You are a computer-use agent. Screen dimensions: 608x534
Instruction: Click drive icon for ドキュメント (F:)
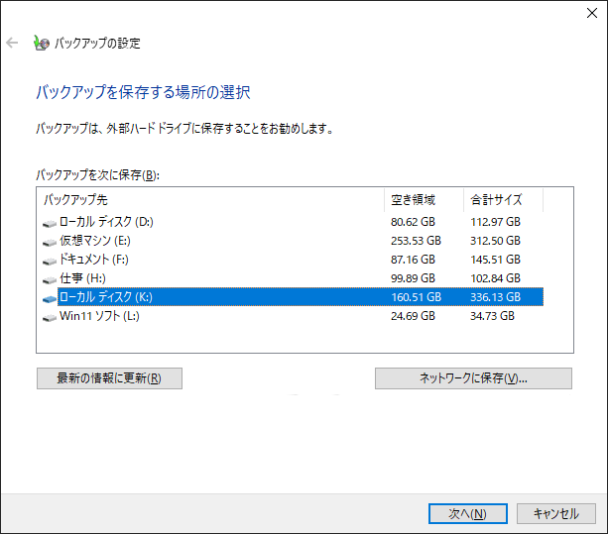click(50, 261)
